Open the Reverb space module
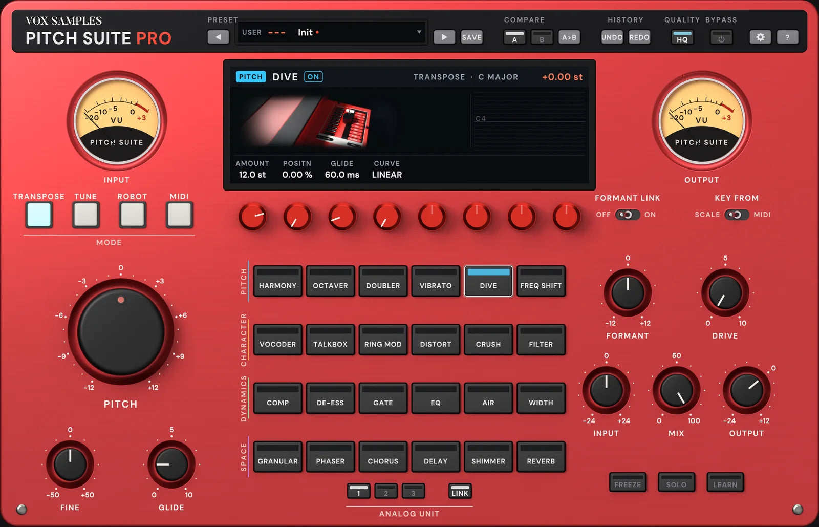 coord(541,456)
